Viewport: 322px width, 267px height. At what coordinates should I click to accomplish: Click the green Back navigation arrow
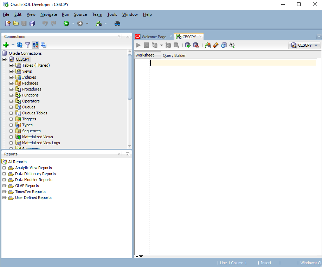point(66,24)
